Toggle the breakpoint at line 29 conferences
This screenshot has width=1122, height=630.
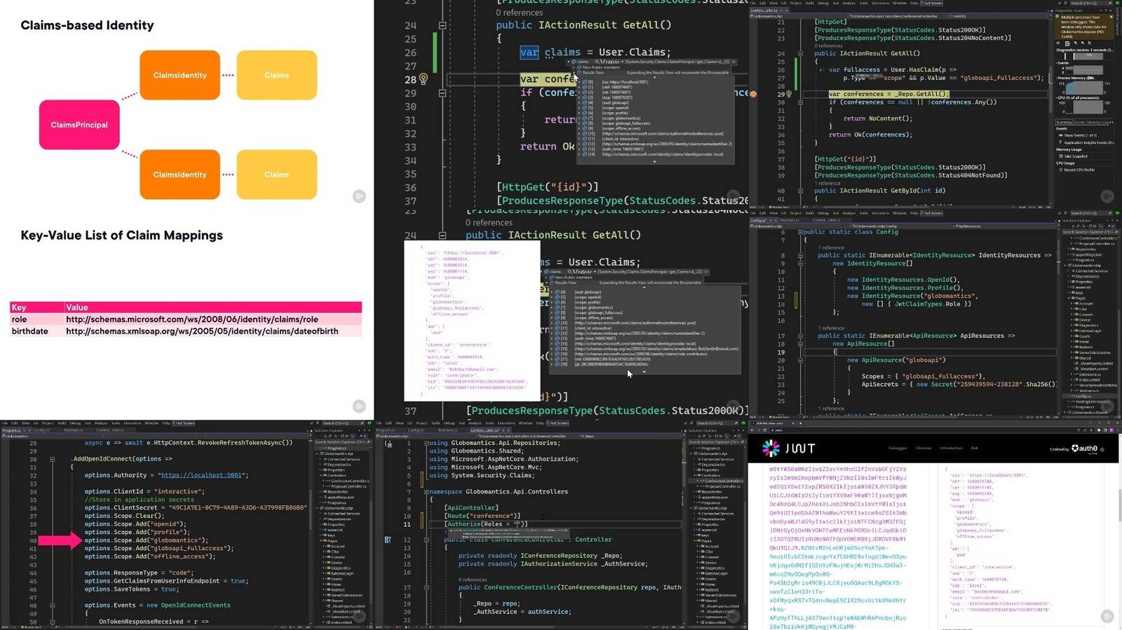753,94
